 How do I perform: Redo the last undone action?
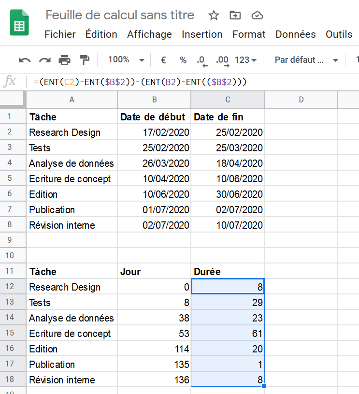45,60
